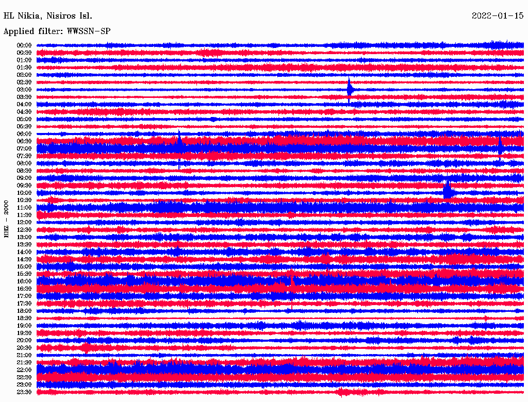Viewport: 528px width, 402px height.
Task: Click the vertical 'HHZ - 2000' axis label
Action: (x=7, y=219)
